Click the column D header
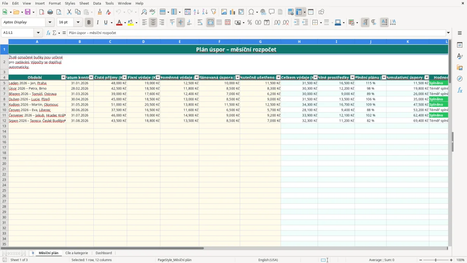Viewport: 467px width, 263px height. (143, 42)
